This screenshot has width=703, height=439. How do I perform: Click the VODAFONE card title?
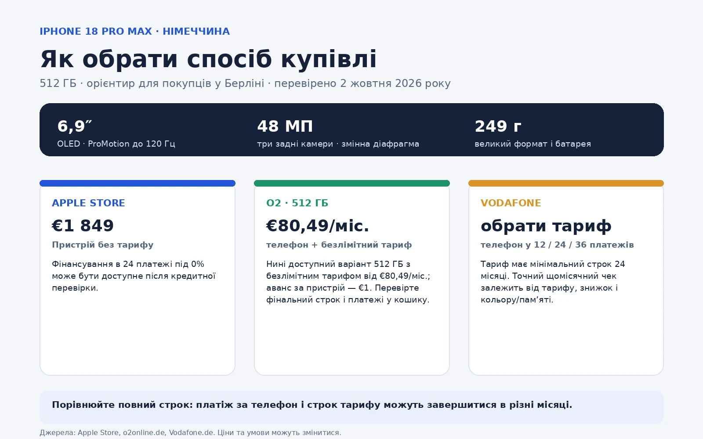511,203
